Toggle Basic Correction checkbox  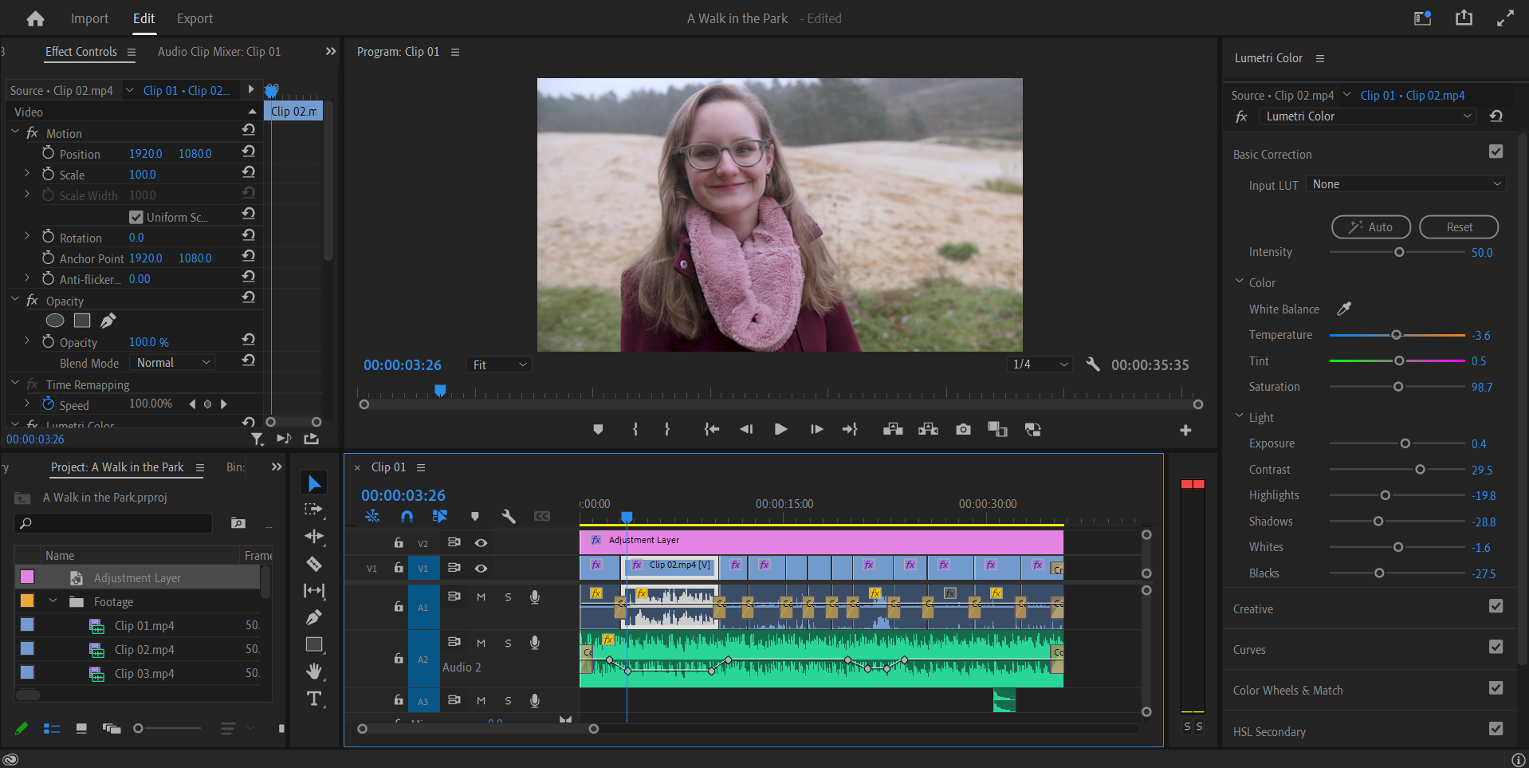pyautogui.click(x=1496, y=152)
